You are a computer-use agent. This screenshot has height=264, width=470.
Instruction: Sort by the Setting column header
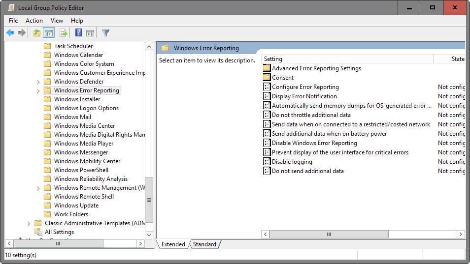tap(347, 59)
